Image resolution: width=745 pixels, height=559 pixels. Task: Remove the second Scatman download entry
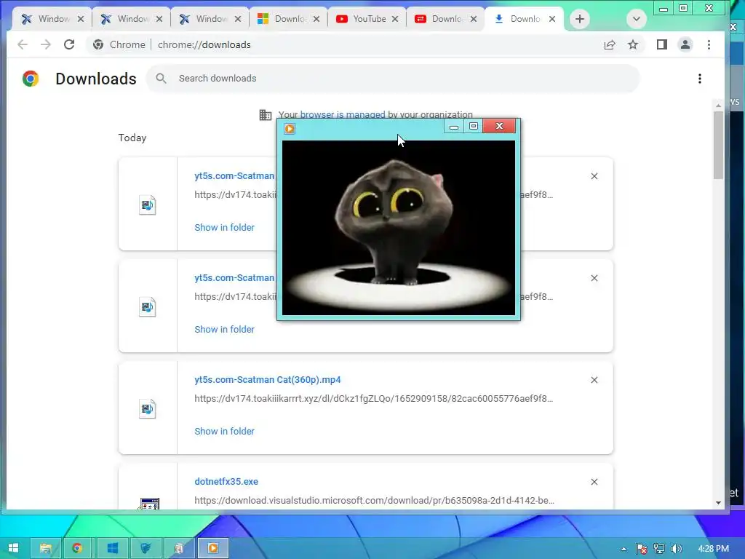(x=594, y=278)
